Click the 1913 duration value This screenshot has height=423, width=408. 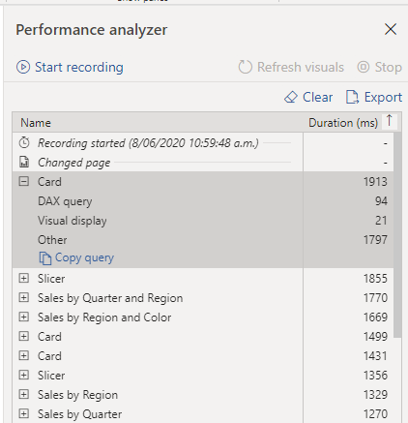tap(375, 182)
